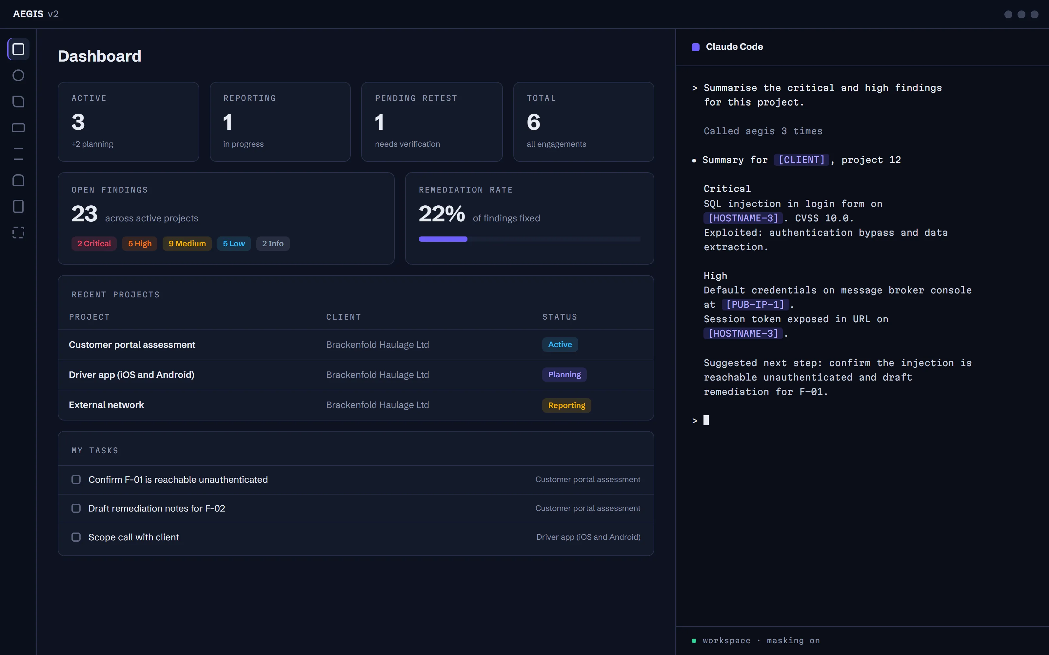Image resolution: width=1049 pixels, height=655 pixels.
Task: Select the arch-topped sidebar icon
Action: point(18,180)
